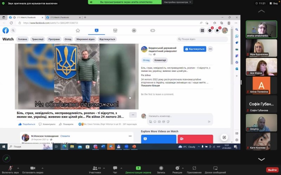Toggle Демонстрация экрана screen share

138,170
